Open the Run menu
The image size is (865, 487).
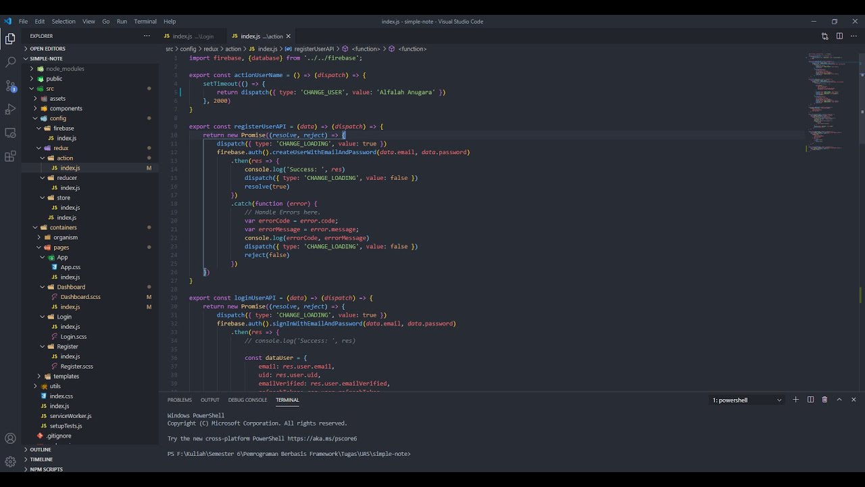tap(122, 22)
